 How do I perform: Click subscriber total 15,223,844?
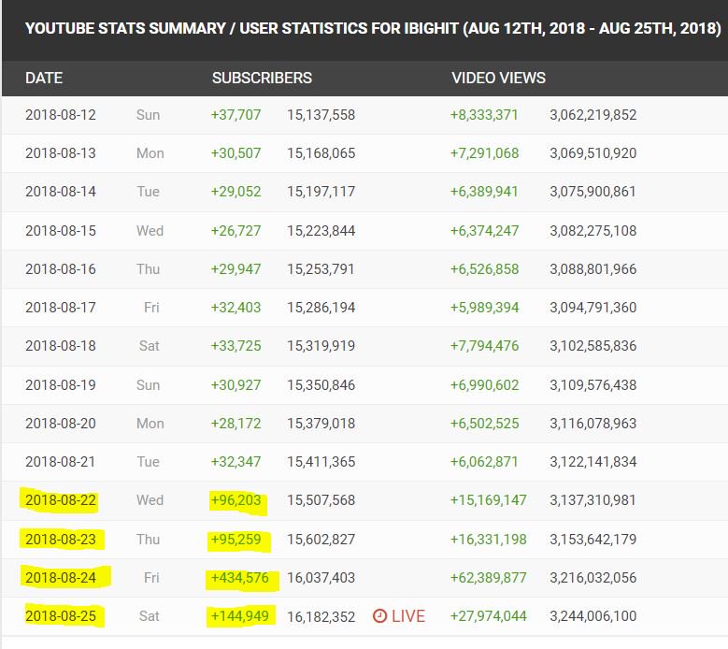(321, 231)
